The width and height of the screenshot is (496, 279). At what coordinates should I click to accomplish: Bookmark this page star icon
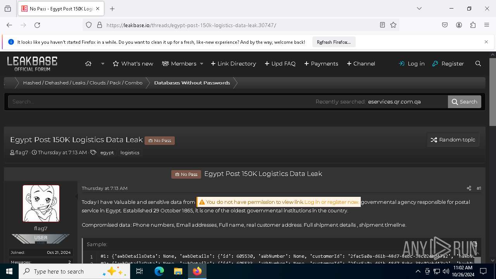pyautogui.click(x=393, y=25)
